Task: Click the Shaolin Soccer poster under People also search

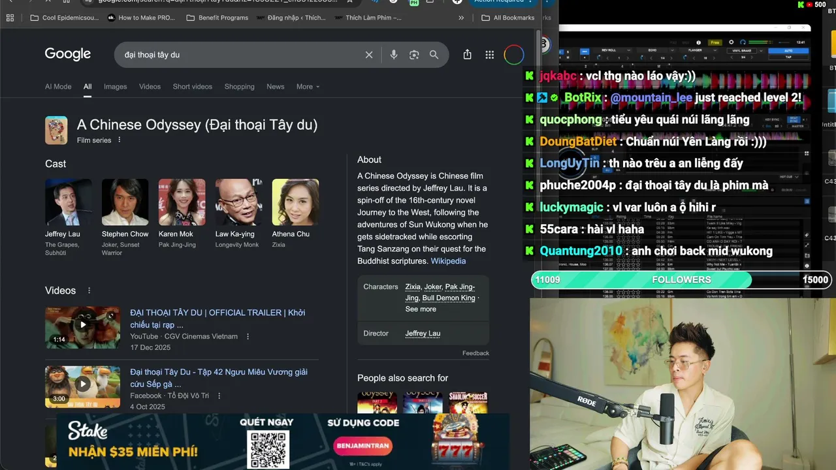Action: pyautogui.click(x=468, y=402)
